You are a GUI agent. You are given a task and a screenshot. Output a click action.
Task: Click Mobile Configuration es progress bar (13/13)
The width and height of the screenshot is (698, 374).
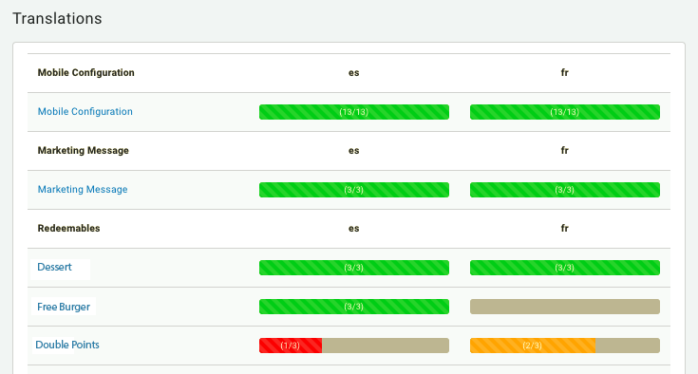point(354,112)
